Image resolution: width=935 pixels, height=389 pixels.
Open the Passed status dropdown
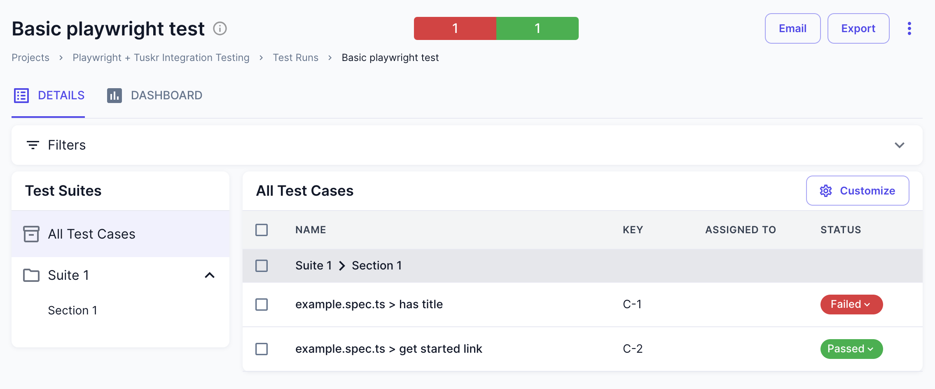point(851,349)
